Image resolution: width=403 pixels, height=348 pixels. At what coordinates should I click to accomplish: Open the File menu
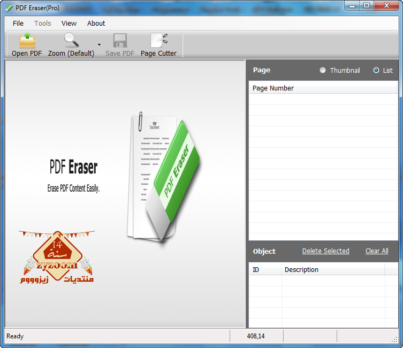(18, 24)
